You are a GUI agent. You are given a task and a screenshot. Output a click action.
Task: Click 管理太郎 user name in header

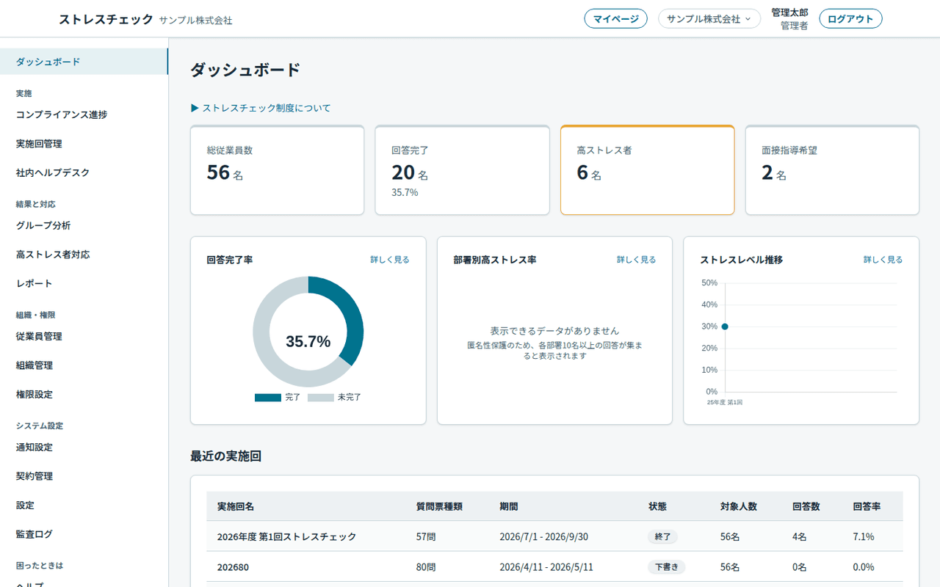[789, 12]
